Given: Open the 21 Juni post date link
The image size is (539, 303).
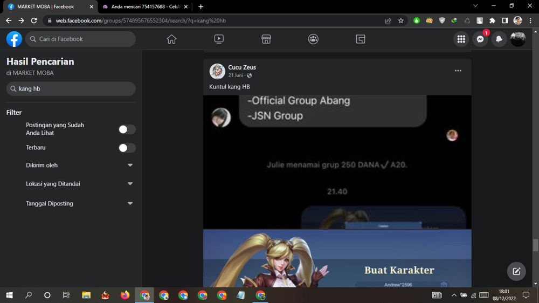Looking at the screenshot, I should pyautogui.click(x=236, y=75).
